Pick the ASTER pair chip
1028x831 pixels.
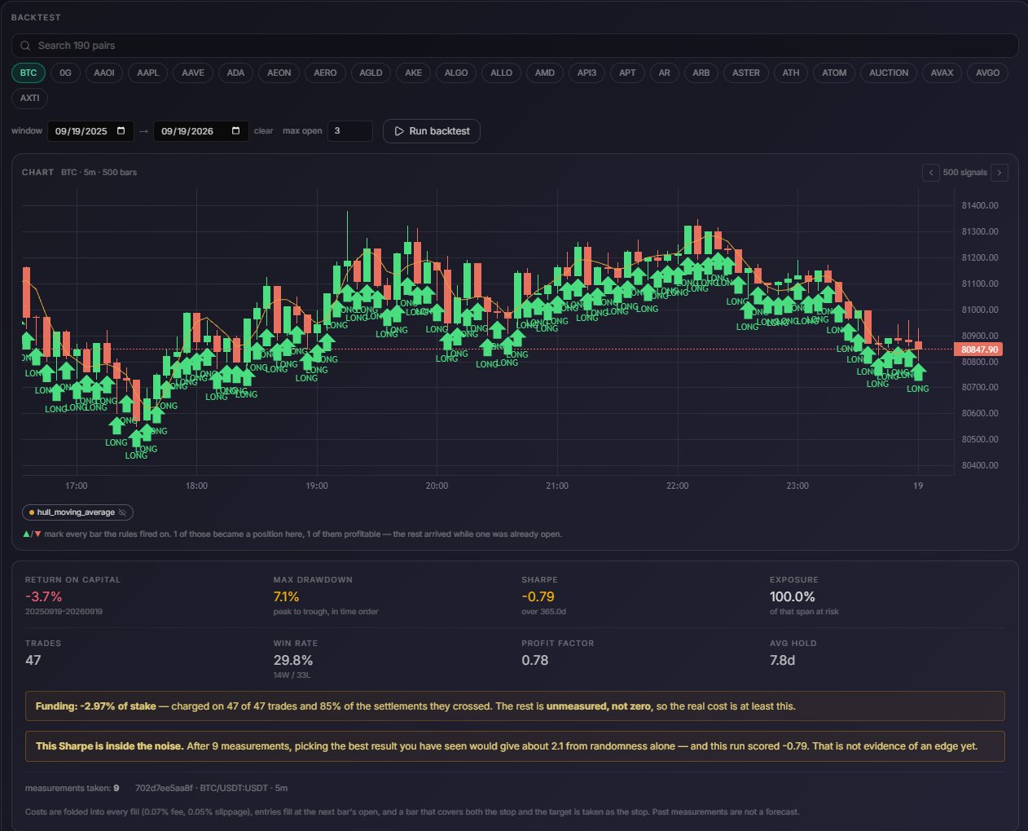(746, 73)
